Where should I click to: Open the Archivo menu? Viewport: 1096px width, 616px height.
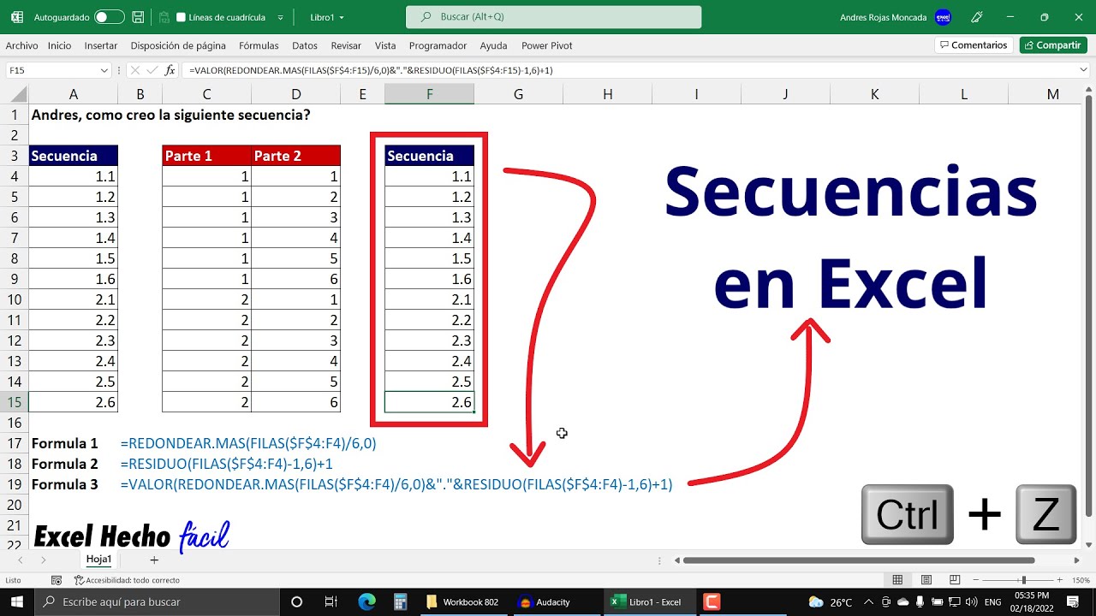pos(21,45)
